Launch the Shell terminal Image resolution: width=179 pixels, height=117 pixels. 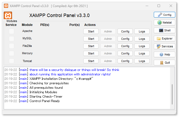click(164, 30)
